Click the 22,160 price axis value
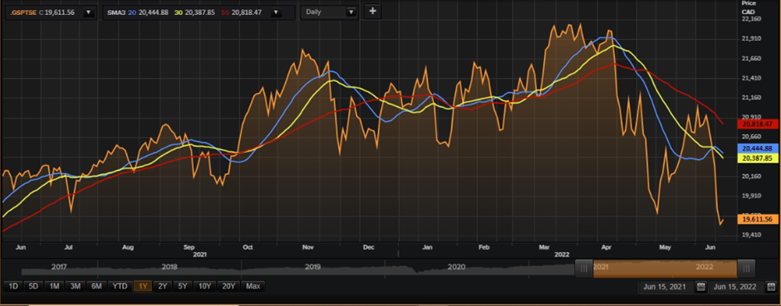 752,19
